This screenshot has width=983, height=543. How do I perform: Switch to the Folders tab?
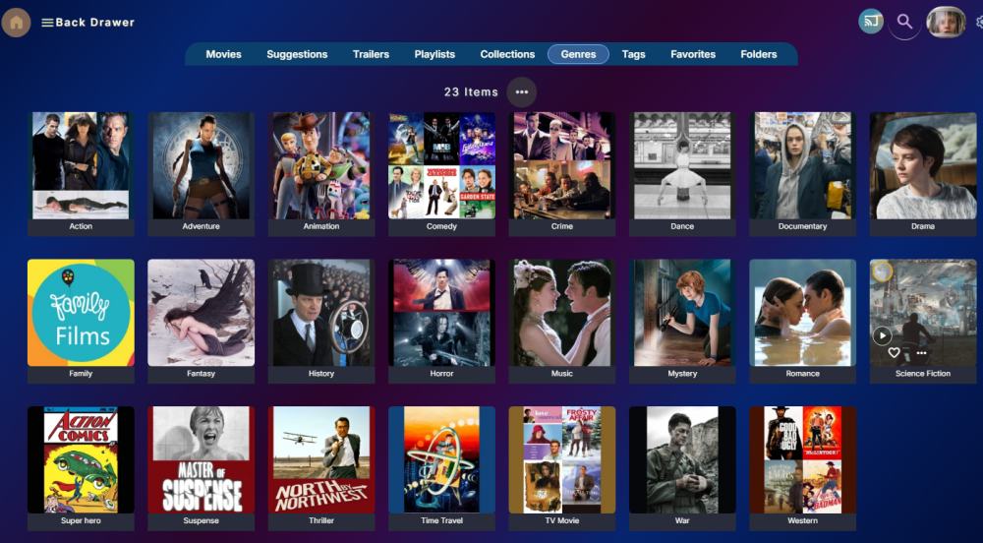(759, 54)
